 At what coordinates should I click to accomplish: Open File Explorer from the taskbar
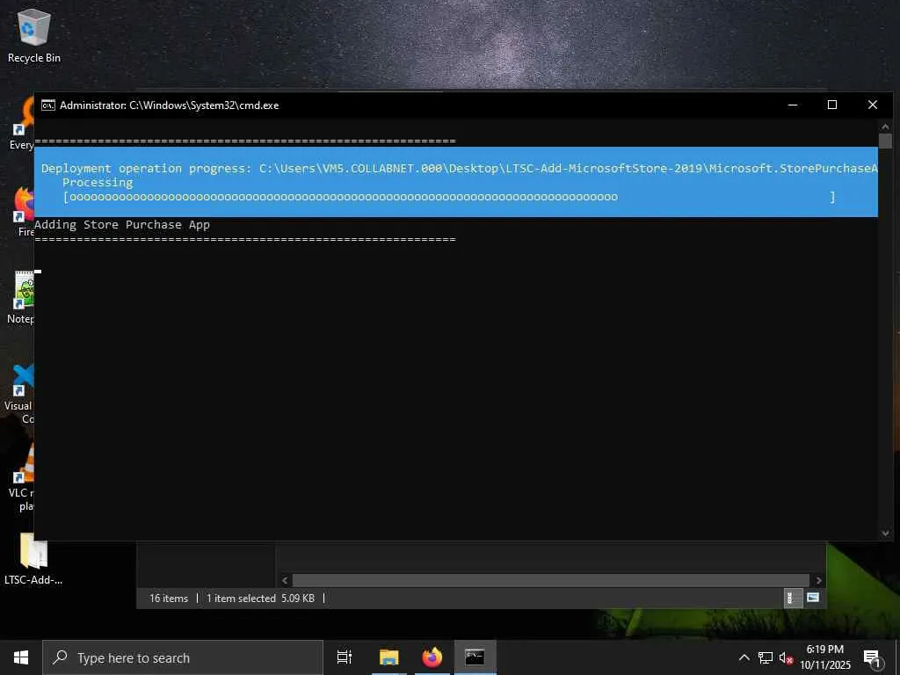pyautogui.click(x=388, y=657)
